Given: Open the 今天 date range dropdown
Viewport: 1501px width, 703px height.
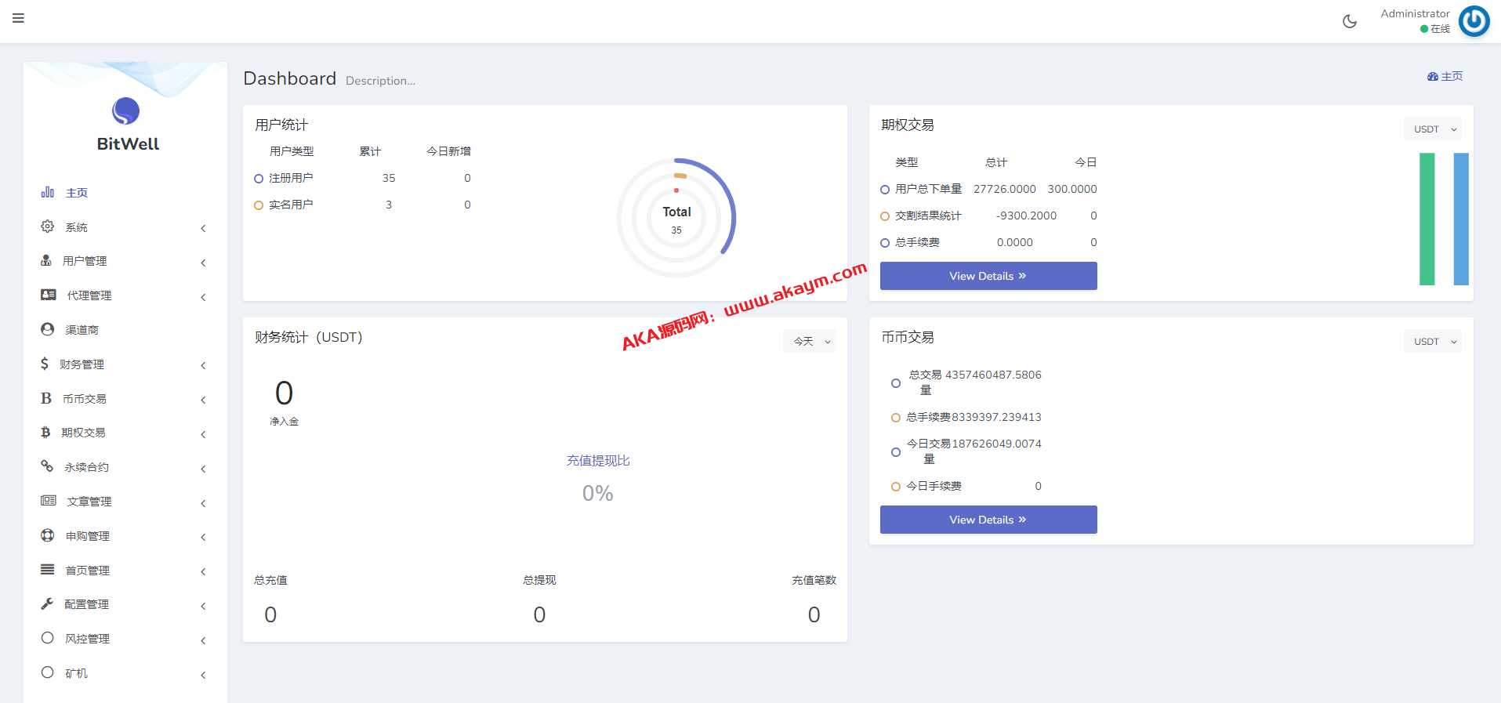Looking at the screenshot, I should [x=809, y=342].
